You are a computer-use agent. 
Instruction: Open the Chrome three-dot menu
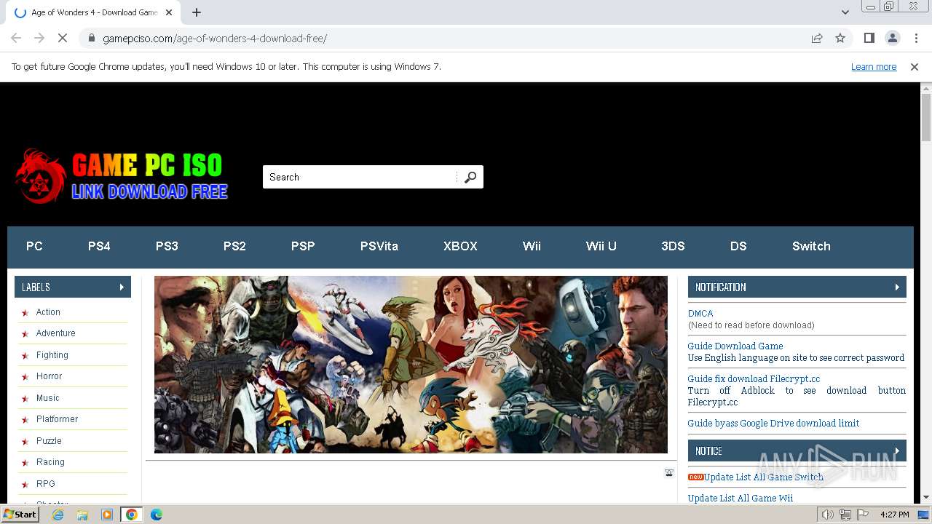pyautogui.click(x=915, y=38)
